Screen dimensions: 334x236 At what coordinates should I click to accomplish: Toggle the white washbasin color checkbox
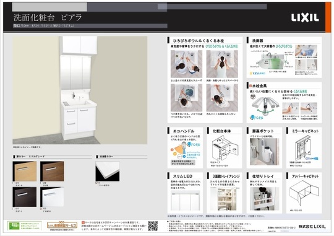pyautogui.click(x=97, y=183)
